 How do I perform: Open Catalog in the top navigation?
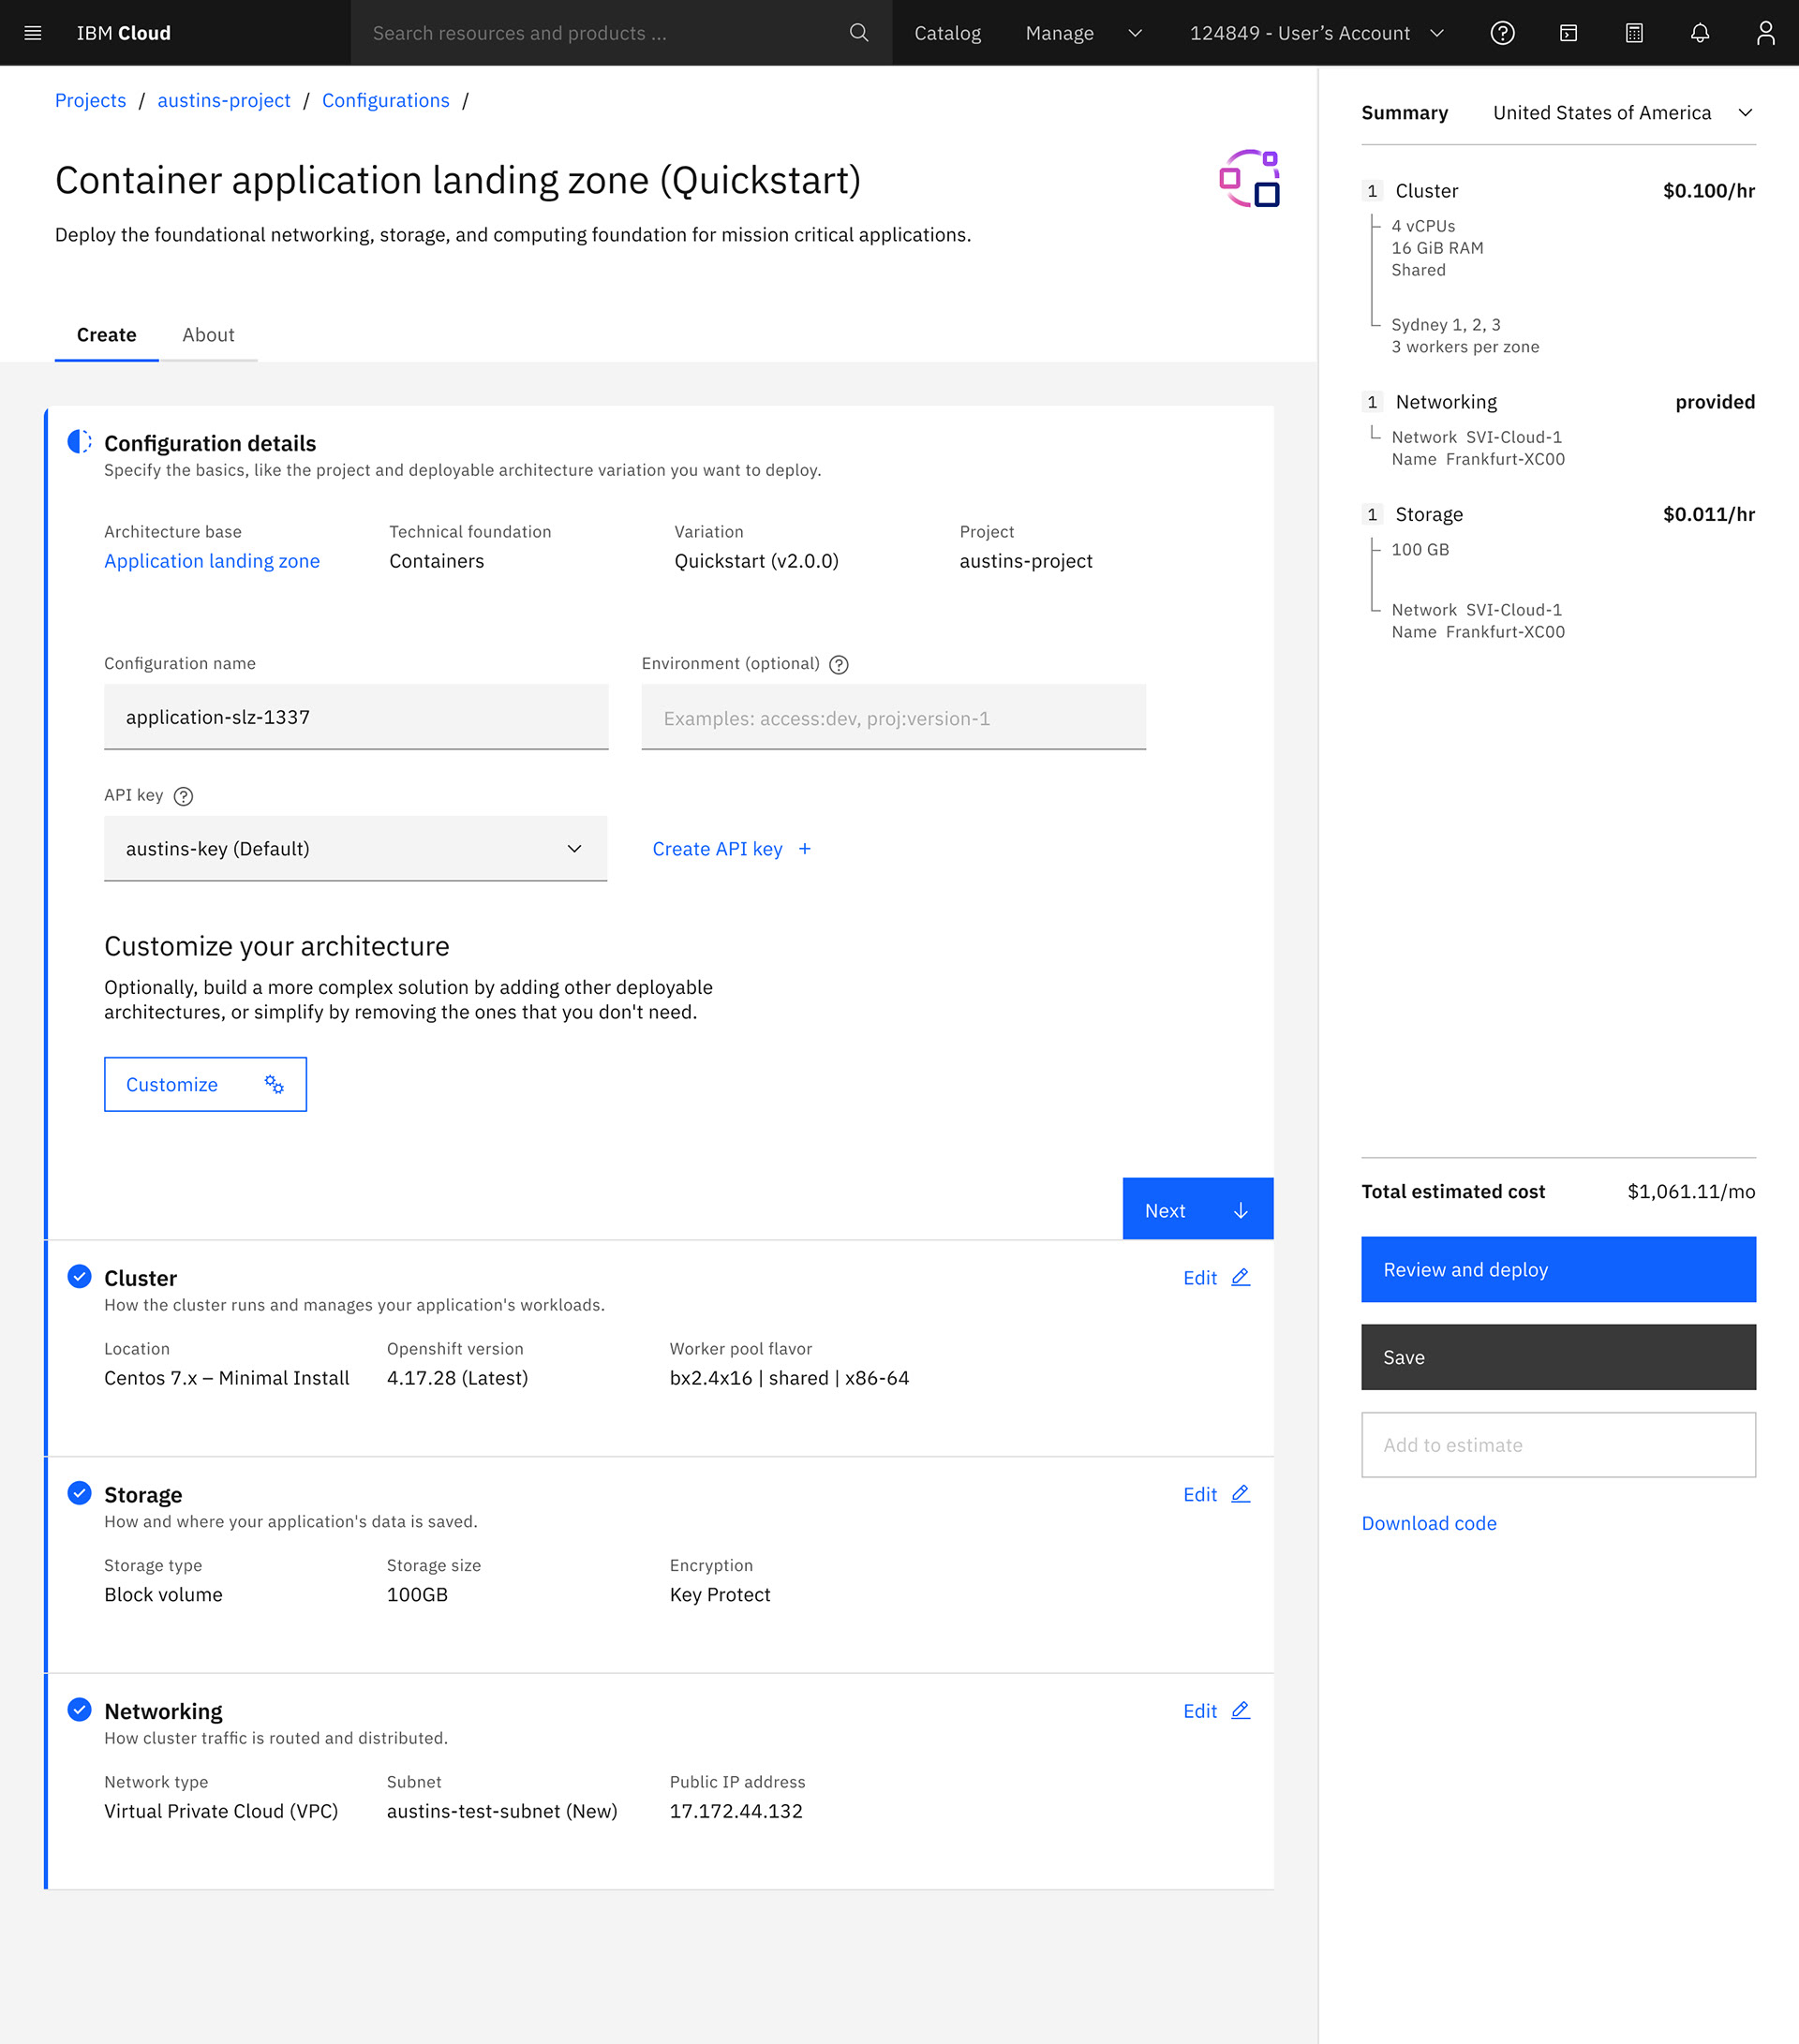947,33
